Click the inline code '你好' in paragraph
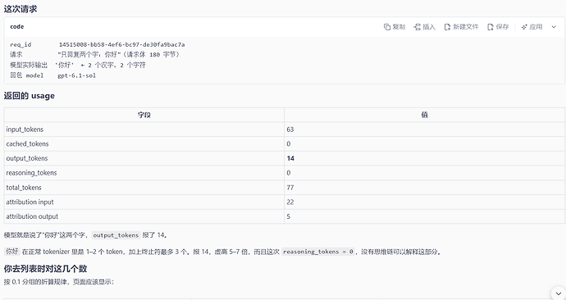The image size is (566, 300). coord(12,252)
